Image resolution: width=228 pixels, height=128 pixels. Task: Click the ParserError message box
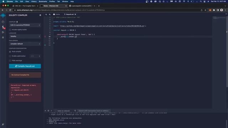[x=25, y=92]
